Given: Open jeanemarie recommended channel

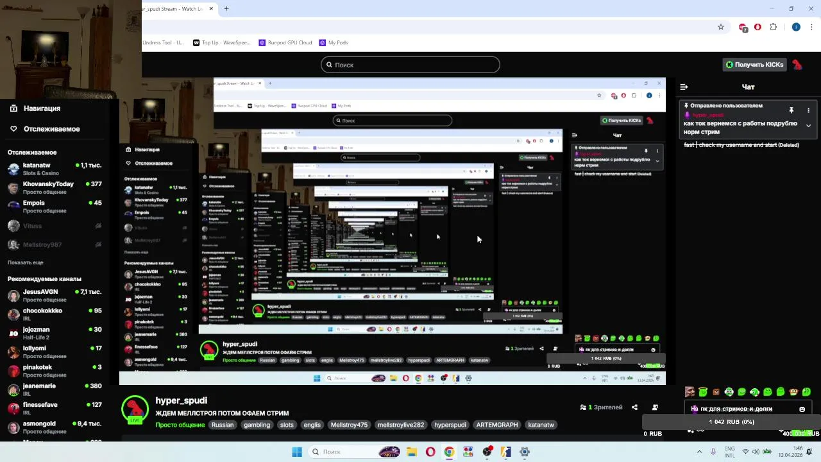Looking at the screenshot, I should click(55, 389).
